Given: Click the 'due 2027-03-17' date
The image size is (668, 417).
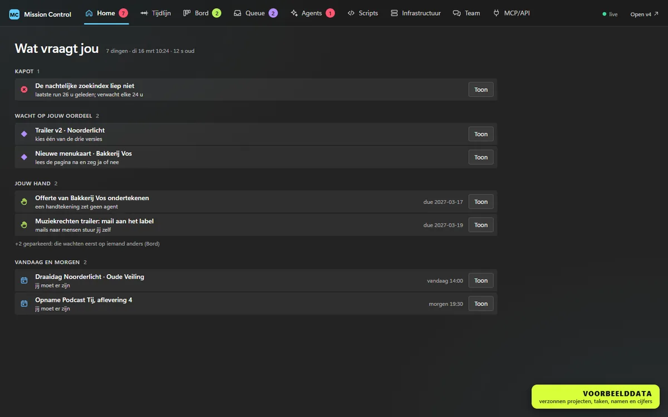Looking at the screenshot, I should coord(443,202).
